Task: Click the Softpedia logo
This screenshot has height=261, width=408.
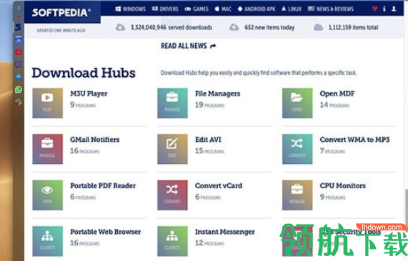Action: pyautogui.click(x=61, y=12)
